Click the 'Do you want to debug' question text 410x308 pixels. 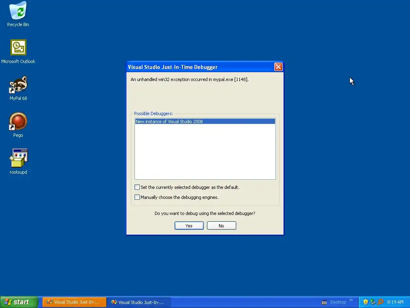coord(205,213)
